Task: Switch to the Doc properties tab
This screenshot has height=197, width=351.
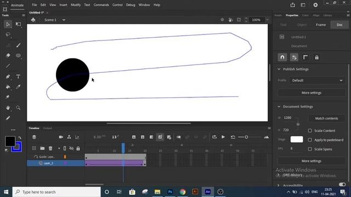Action: click(339, 25)
